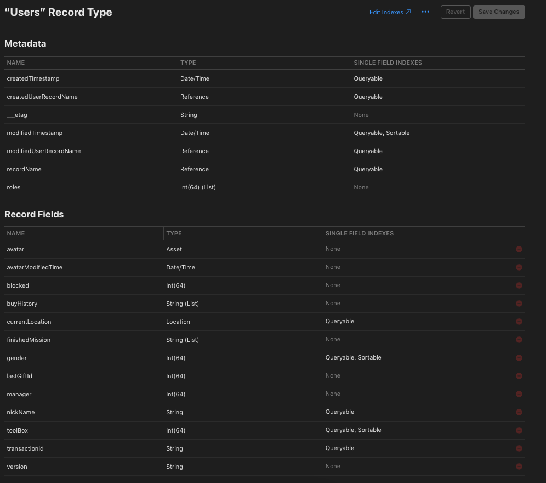Viewport: 546px width, 483px height.
Task: Click modifiedTimestamp metadata field name
Action: click(x=35, y=133)
